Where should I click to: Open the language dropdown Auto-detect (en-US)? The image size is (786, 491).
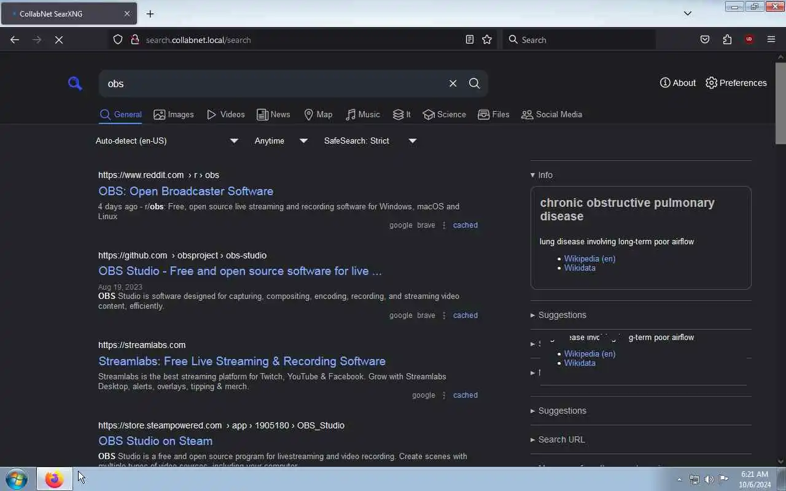click(x=167, y=141)
